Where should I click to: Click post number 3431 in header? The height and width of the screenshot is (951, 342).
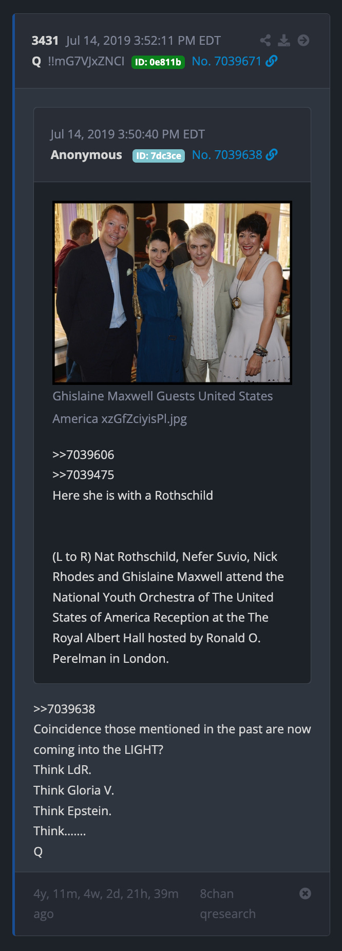point(45,41)
